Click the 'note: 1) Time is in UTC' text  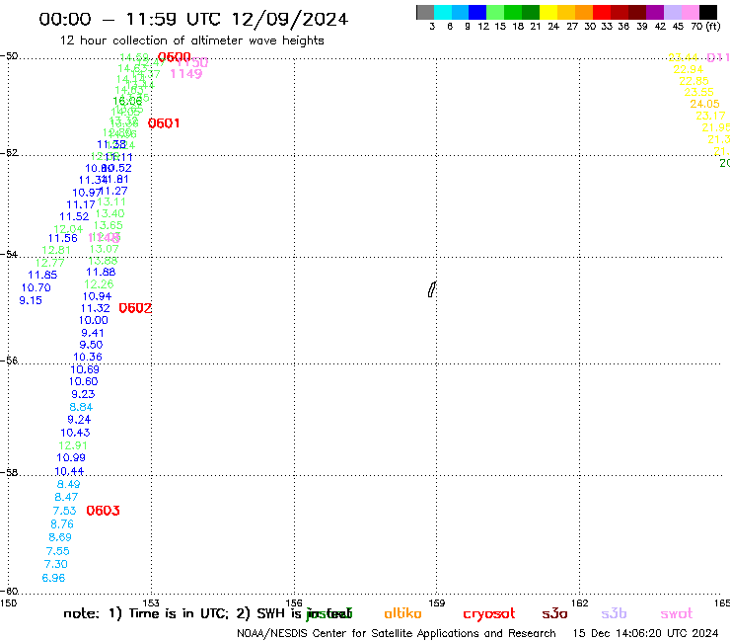[x=145, y=613]
